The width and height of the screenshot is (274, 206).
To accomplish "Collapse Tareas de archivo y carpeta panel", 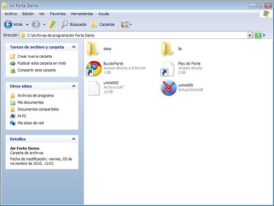I will click(x=74, y=47).
